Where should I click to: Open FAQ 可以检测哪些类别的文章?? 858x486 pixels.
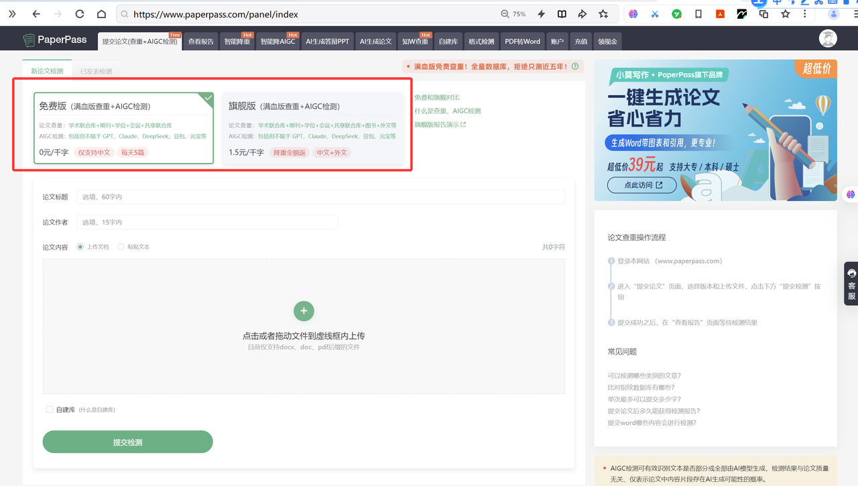(x=644, y=375)
